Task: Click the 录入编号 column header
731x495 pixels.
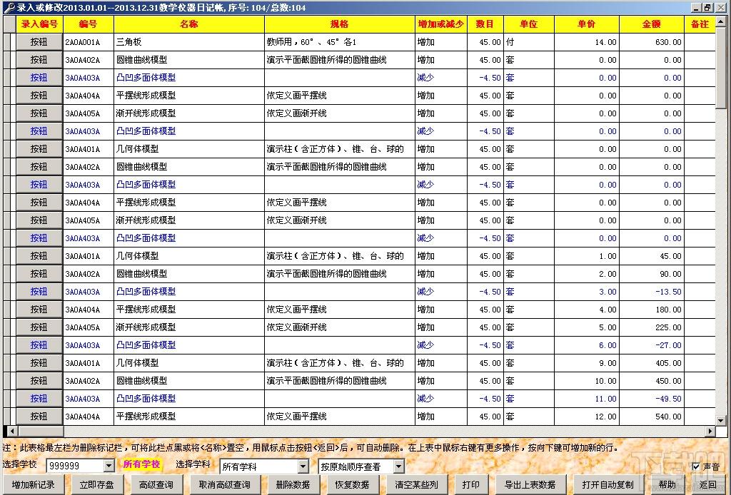Action: pyautogui.click(x=40, y=24)
